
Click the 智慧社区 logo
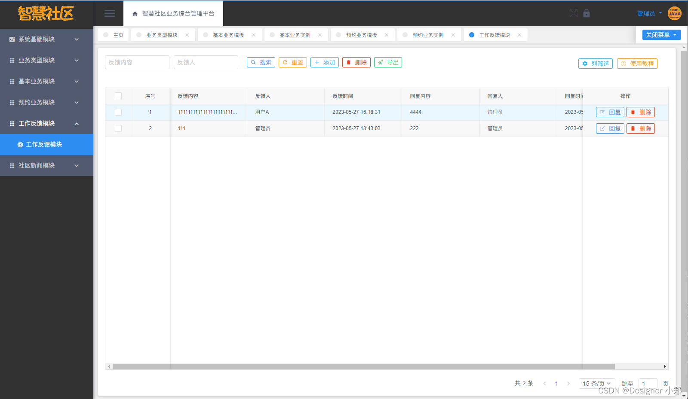[46, 13]
